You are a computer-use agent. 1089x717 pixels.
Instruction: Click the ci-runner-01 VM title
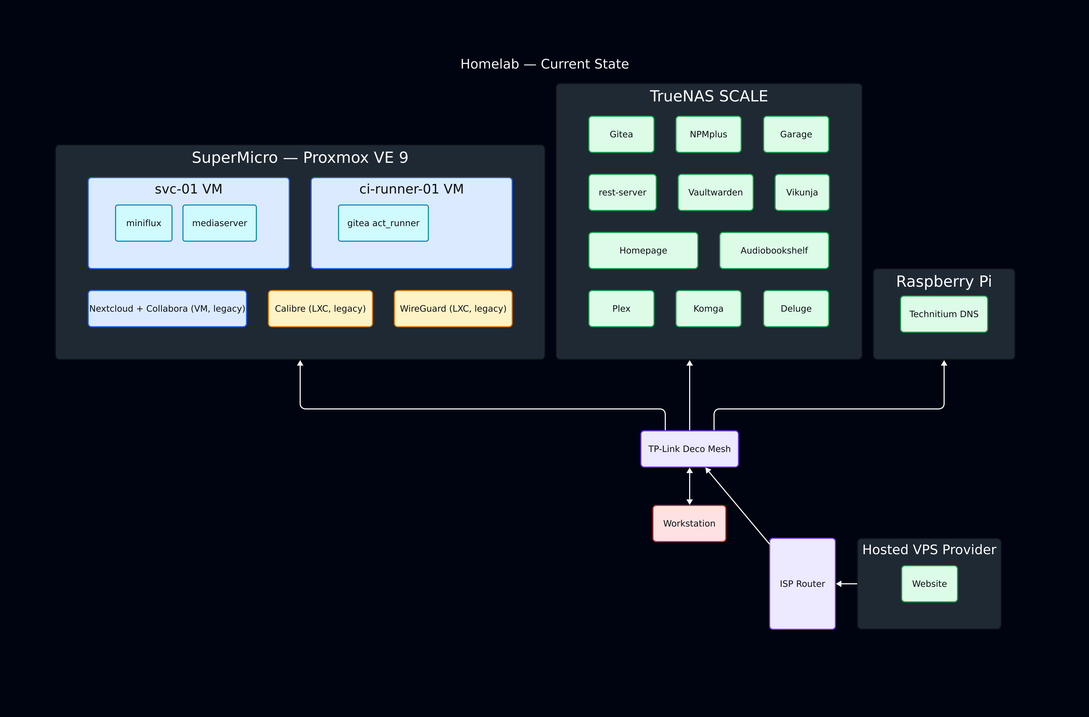[411, 189]
